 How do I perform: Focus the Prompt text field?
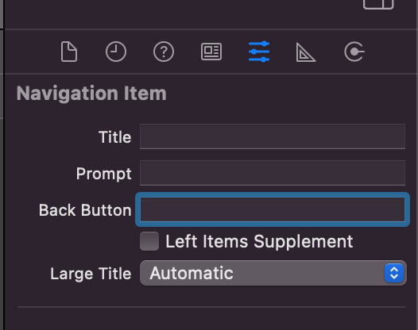[x=273, y=173]
